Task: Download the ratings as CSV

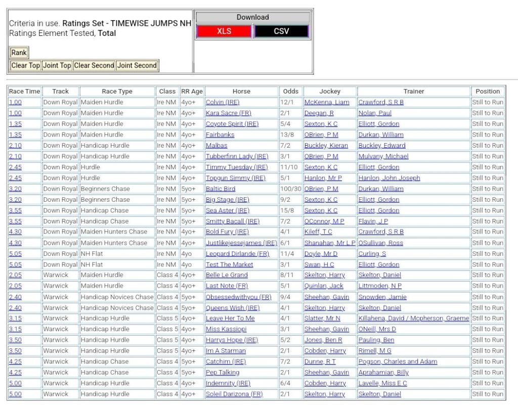Action: [281, 31]
